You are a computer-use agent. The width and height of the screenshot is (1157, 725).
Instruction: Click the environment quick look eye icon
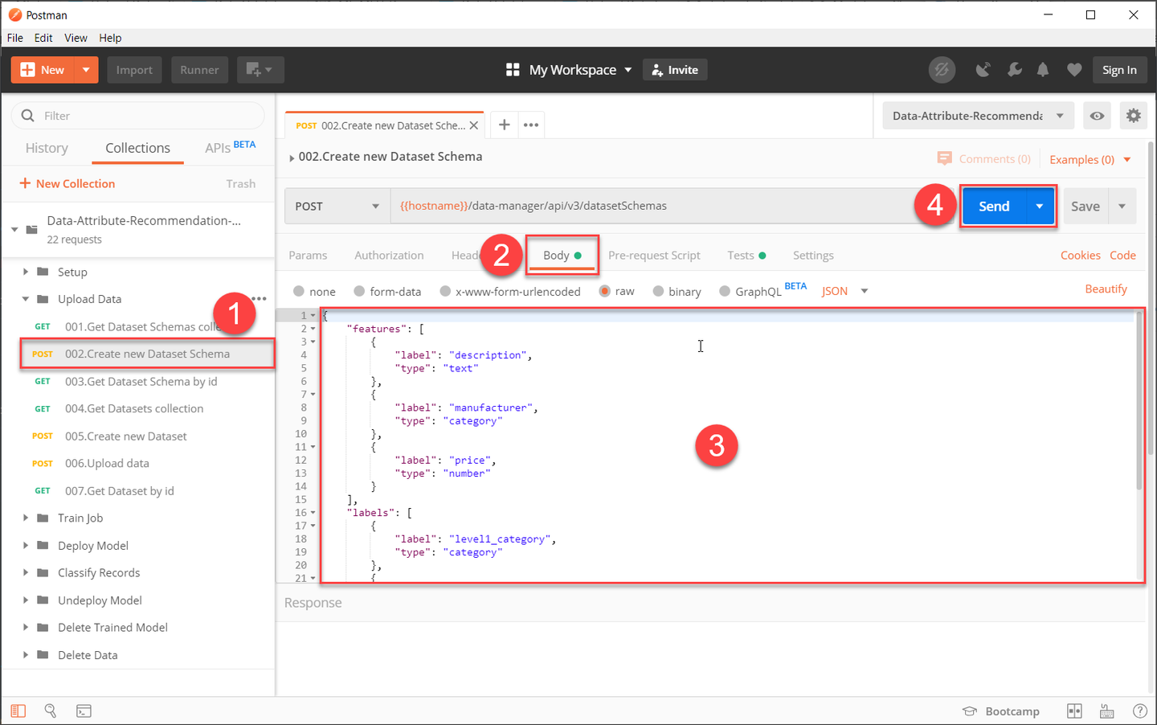(x=1097, y=116)
